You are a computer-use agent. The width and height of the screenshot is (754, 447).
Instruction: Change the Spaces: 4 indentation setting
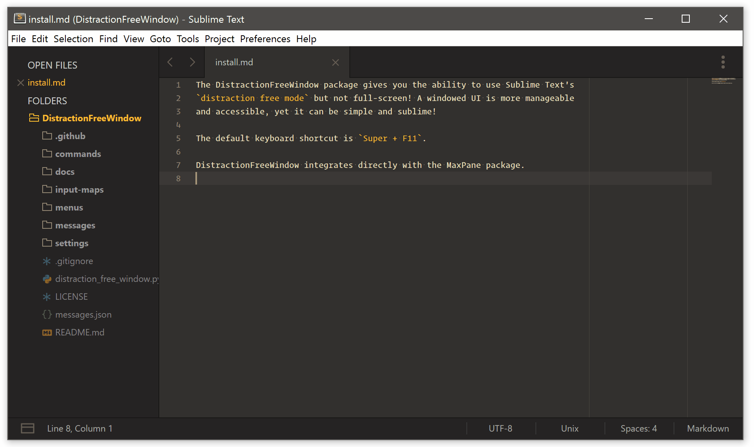tap(639, 428)
